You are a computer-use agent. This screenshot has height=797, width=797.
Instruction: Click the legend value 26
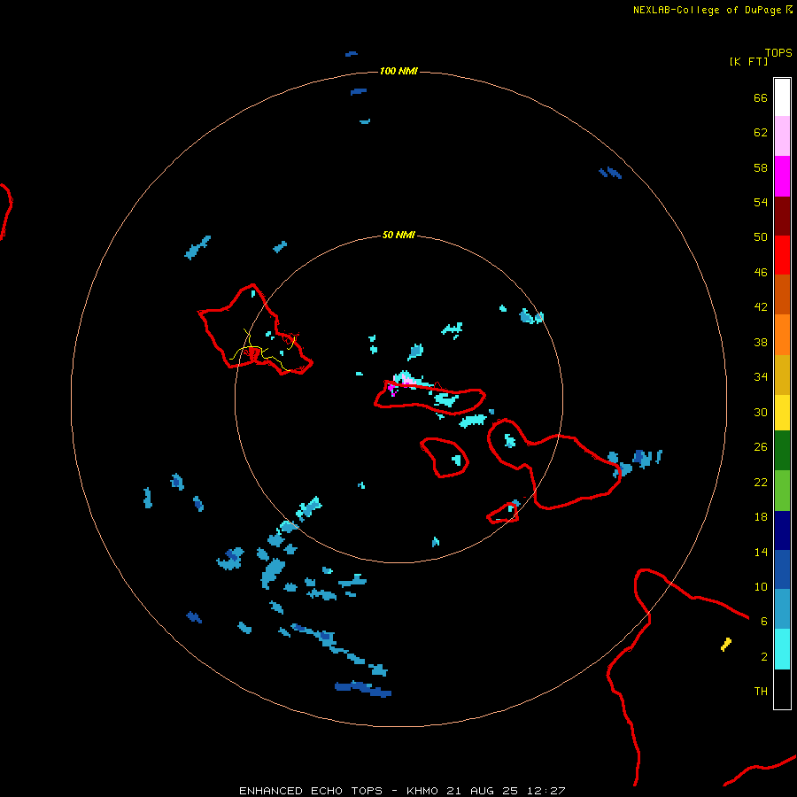[761, 447]
